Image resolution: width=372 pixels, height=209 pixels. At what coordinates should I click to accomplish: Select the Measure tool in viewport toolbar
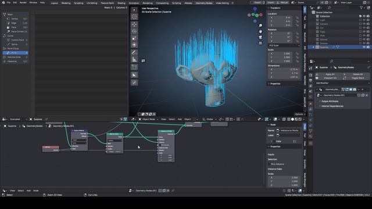[x=134, y=59]
